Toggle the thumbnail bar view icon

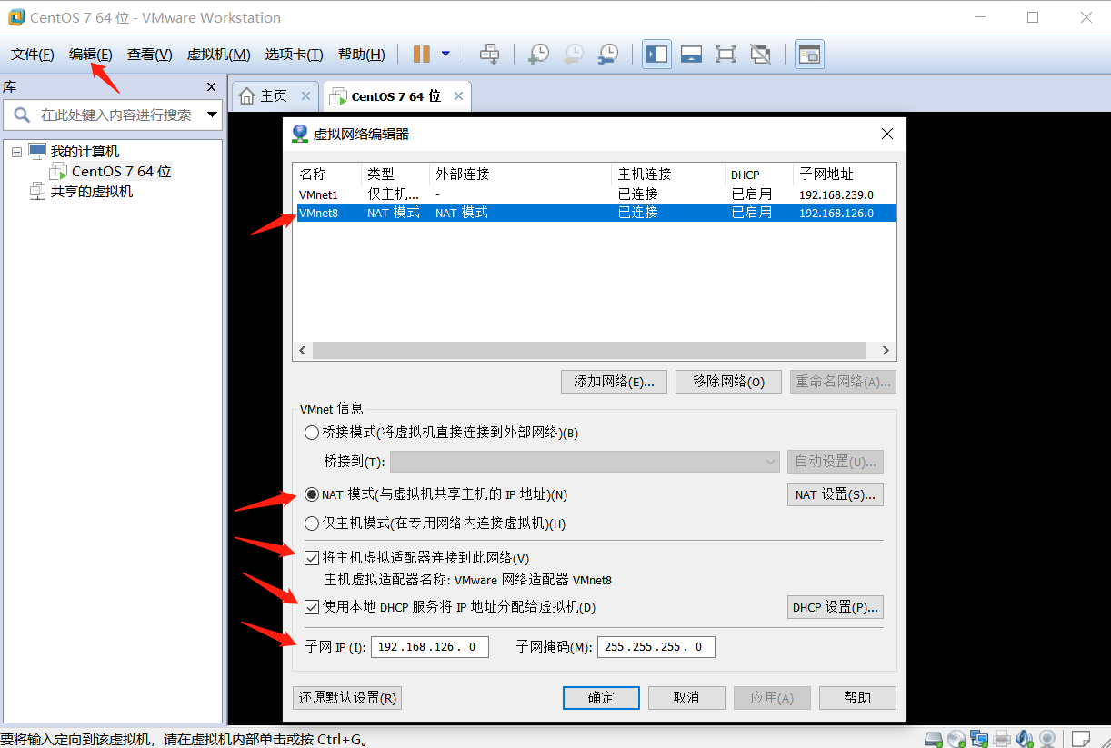691,55
